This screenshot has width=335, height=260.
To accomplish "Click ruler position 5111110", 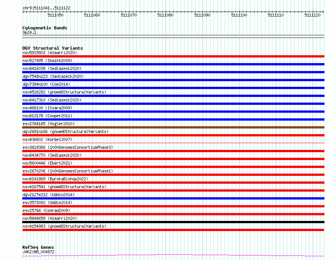I will [x=276, y=15].
